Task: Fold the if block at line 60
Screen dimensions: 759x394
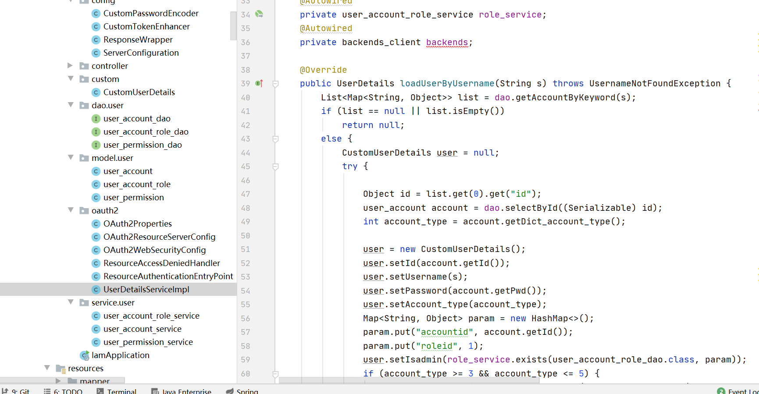Action: [x=276, y=374]
